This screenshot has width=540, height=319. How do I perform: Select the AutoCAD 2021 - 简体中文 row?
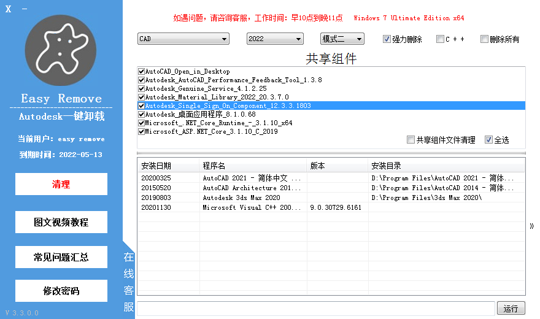(331, 178)
